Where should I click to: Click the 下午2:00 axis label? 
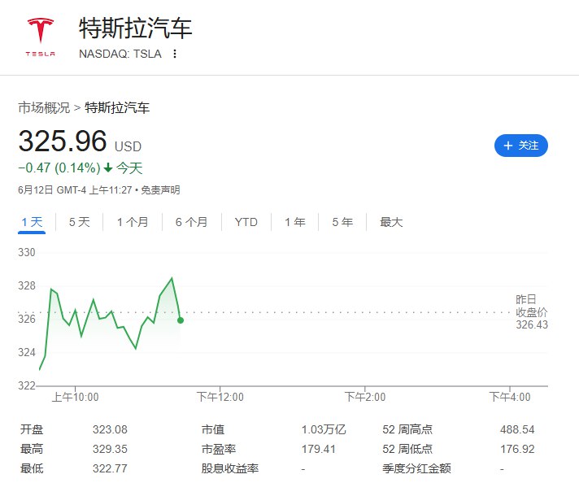pyautogui.click(x=365, y=398)
